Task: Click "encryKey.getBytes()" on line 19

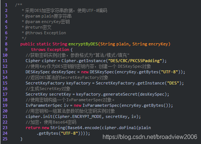Action: pos(145,106)
